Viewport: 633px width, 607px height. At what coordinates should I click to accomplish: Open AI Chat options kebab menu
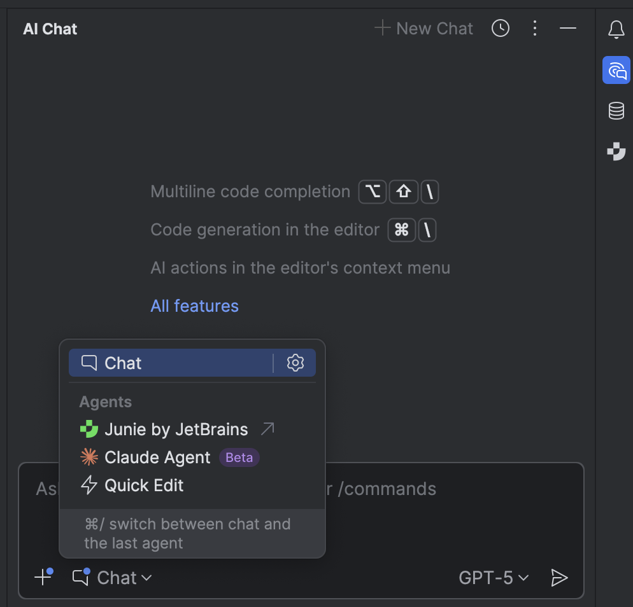coord(535,29)
